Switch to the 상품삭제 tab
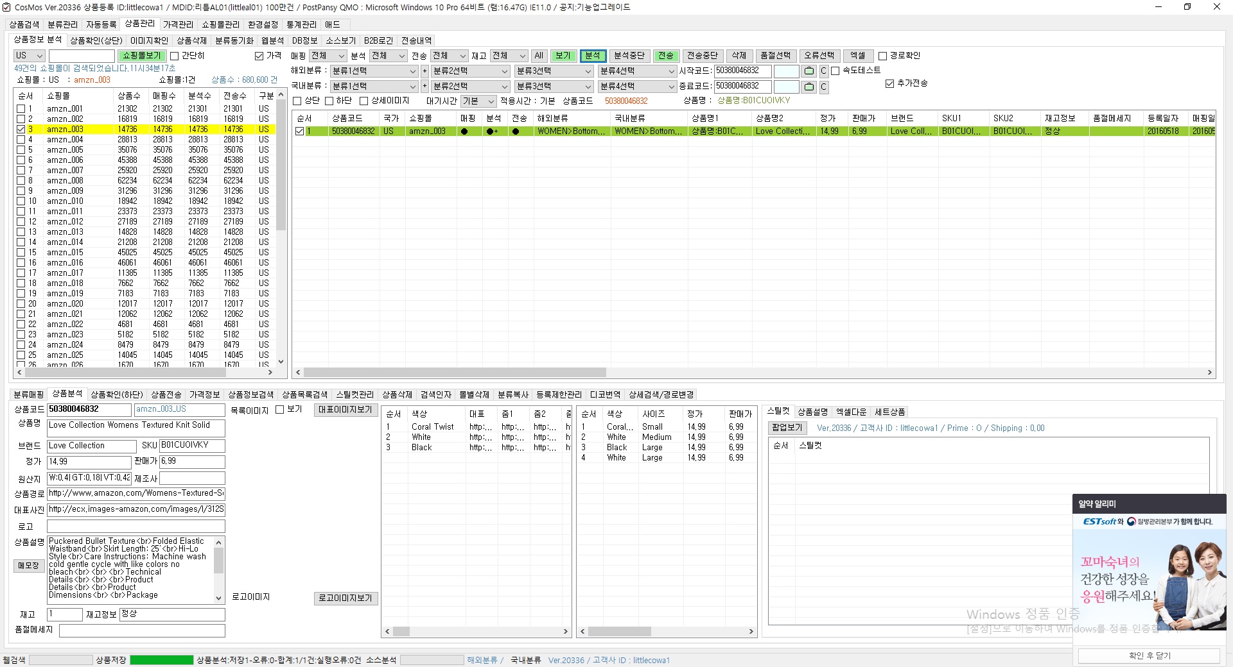Screen dimensions: 1233x667 [191, 40]
